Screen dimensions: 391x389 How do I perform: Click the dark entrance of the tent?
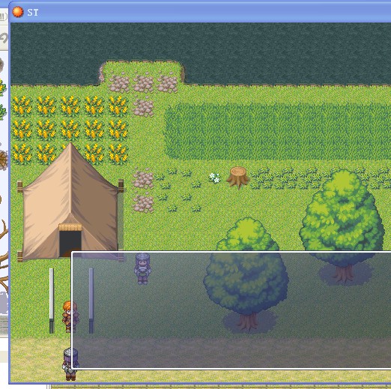[x=70, y=244]
